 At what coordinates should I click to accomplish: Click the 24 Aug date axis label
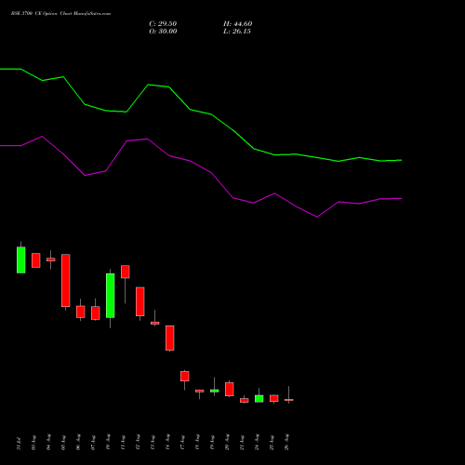(x=257, y=443)
